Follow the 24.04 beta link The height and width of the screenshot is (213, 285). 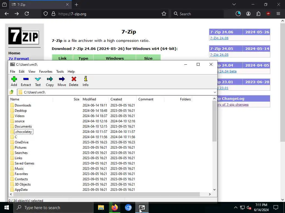(x=227, y=71)
